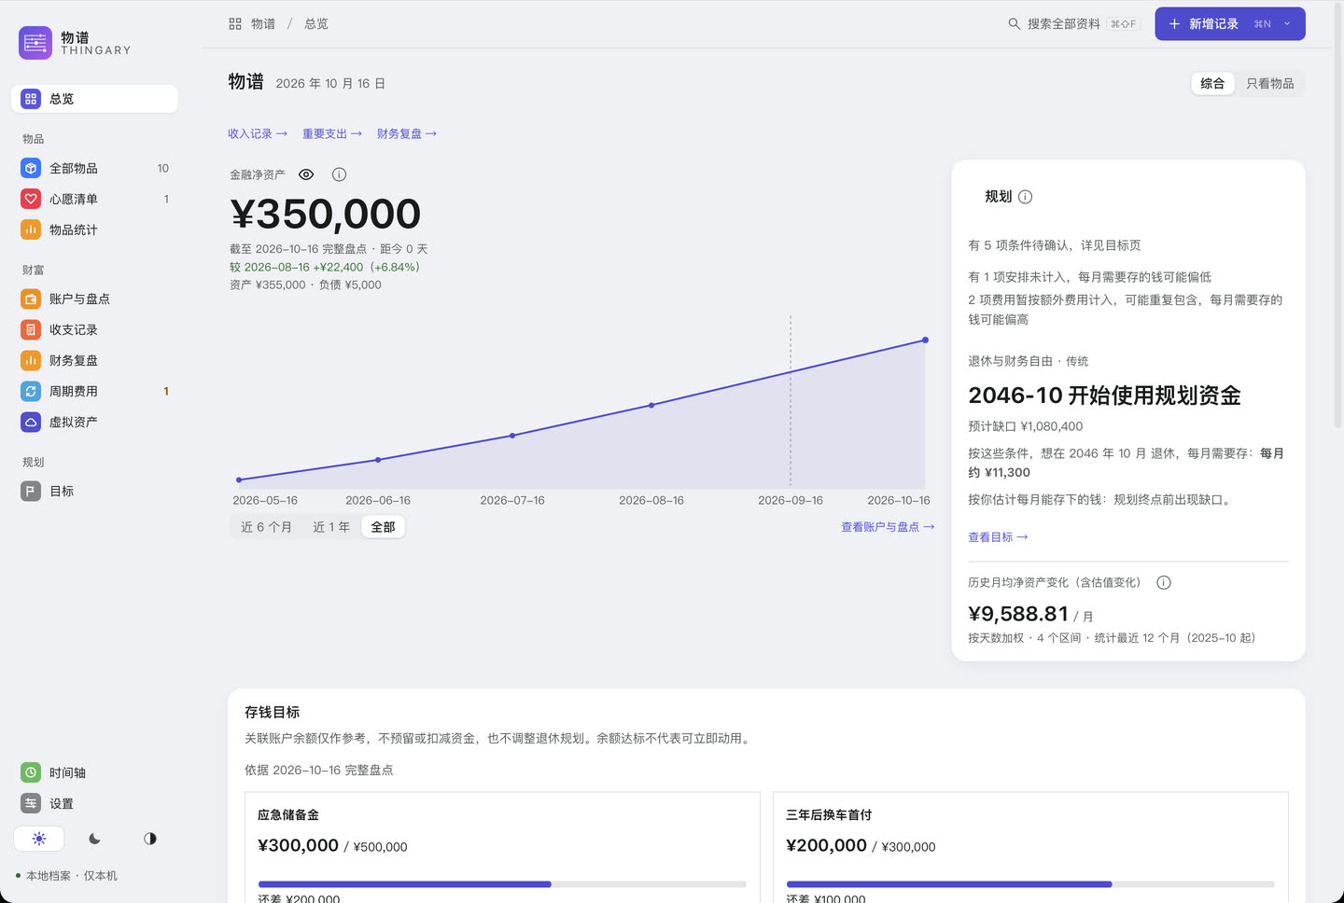Click 应急储备金 goal card title

[288, 815]
